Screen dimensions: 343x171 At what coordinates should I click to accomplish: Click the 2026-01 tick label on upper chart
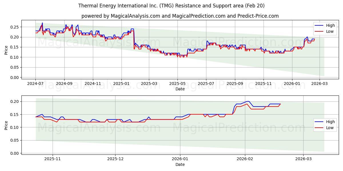pyautogui.click(x=292, y=84)
